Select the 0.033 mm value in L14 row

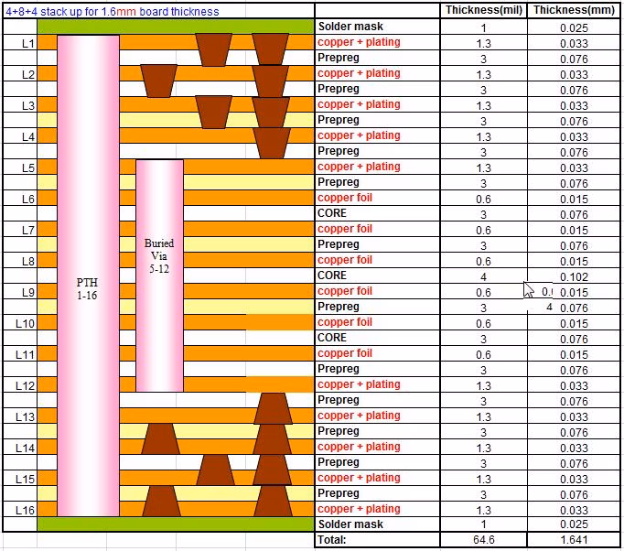coord(574,448)
